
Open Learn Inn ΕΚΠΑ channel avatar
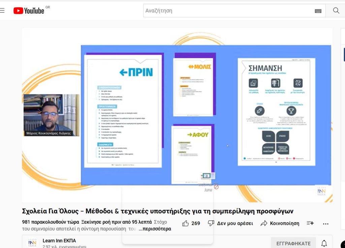coord(32,243)
